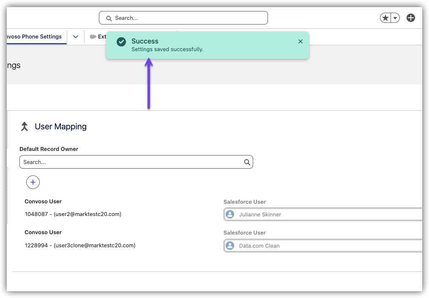The height and width of the screenshot is (298, 429).
Task: Open the tab with the cloud icon
Action: [97, 37]
